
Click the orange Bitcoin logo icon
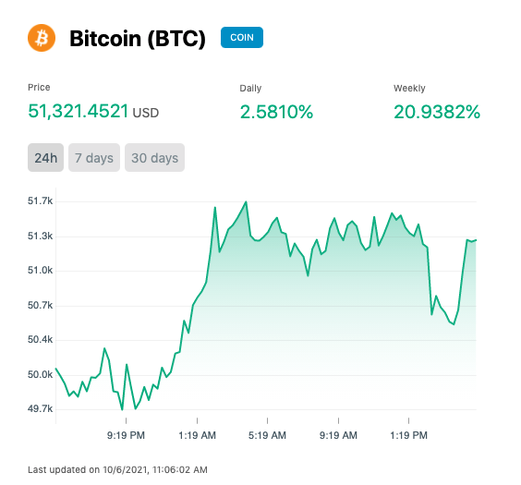click(42, 38)
